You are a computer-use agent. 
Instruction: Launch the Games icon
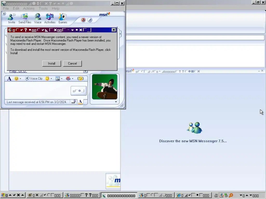point(63,19)
